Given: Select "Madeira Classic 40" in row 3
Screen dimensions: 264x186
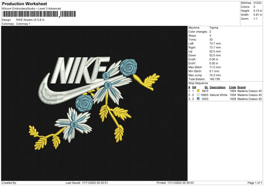Looking at the screenshot, I should [249, 99].
